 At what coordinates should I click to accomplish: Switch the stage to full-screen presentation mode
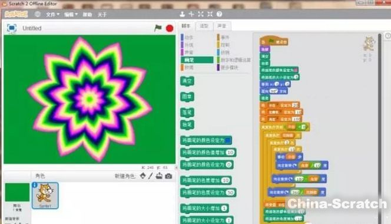(x=12, y=28)
